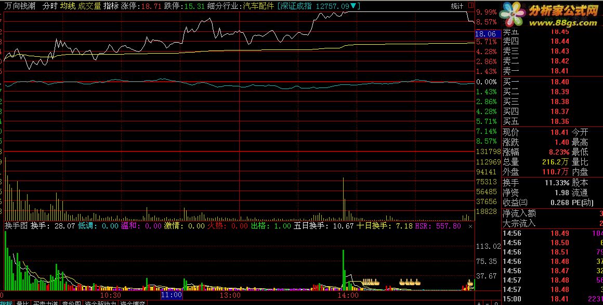Select the 15:00 trade row at 18.41
The height and width of the screenshot is (305, 603).
click(x=552, y=299)
